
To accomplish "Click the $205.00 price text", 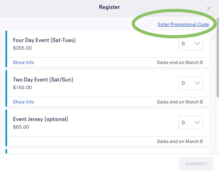I will point(22,48).
